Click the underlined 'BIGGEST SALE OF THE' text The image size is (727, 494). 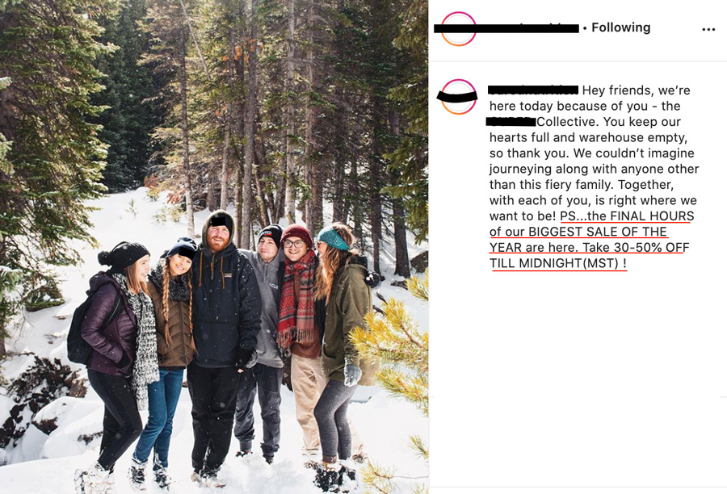pos(598,232)
